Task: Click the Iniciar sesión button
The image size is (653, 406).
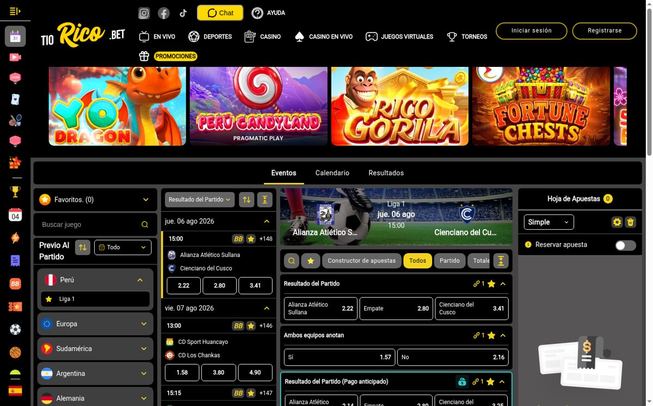Action: coord(532,30)
